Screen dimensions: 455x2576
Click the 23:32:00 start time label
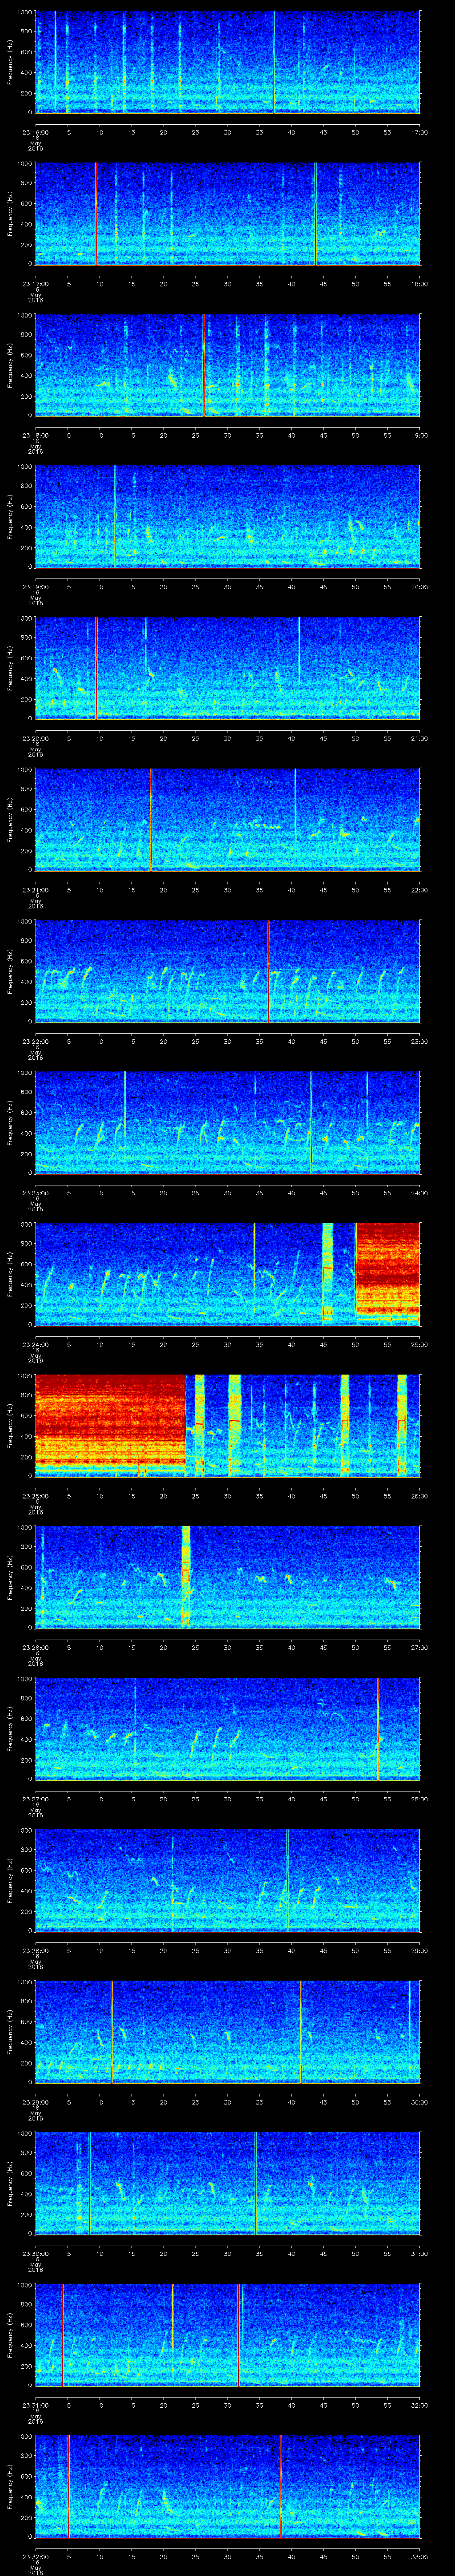point(36,2556)
